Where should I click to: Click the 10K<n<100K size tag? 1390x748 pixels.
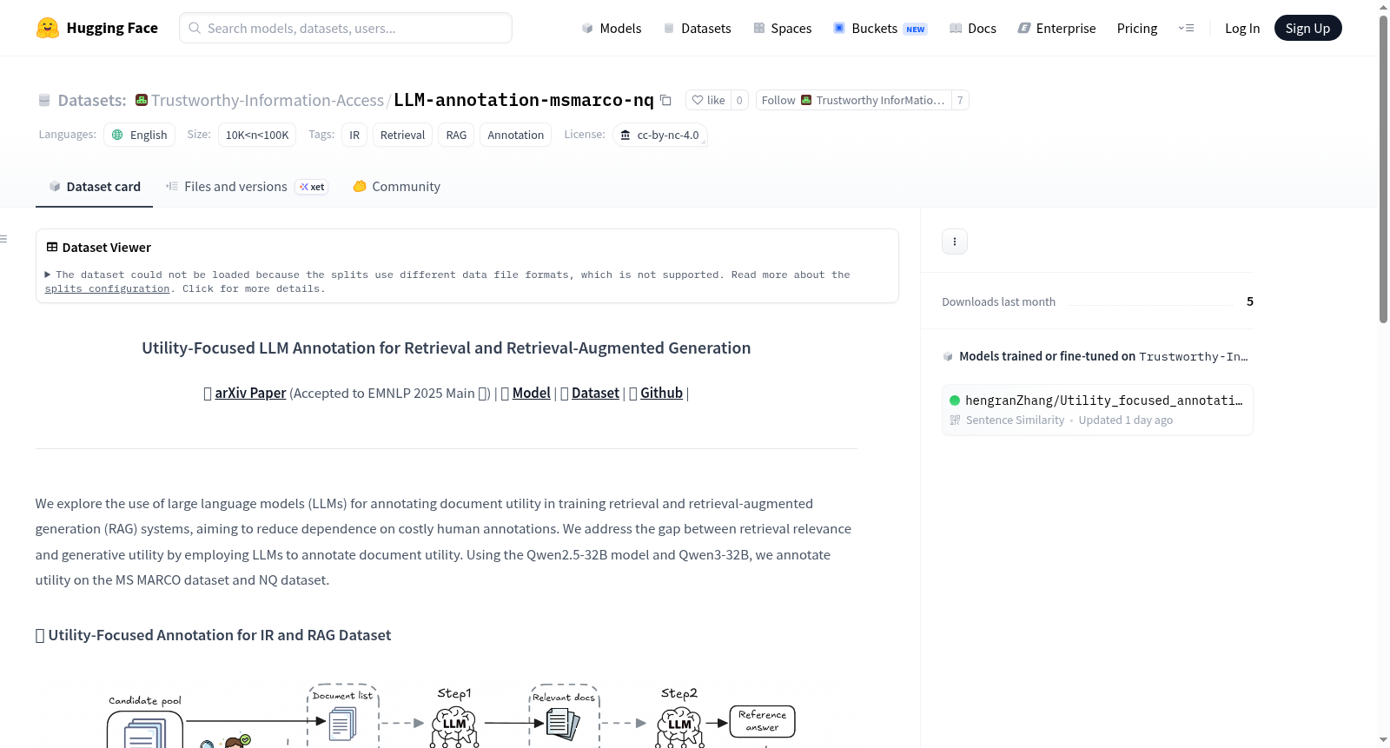click(x=257, y=135)
